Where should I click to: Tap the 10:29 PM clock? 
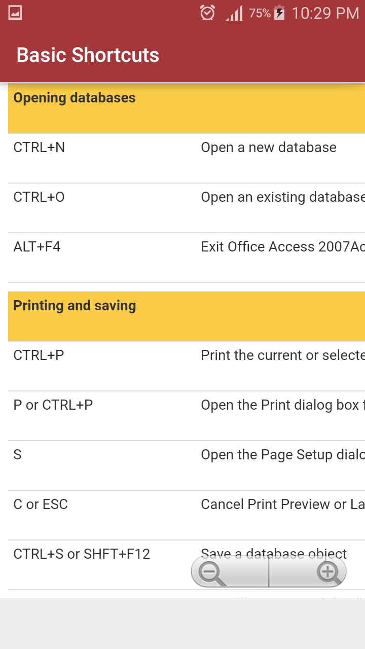[325, 13]
